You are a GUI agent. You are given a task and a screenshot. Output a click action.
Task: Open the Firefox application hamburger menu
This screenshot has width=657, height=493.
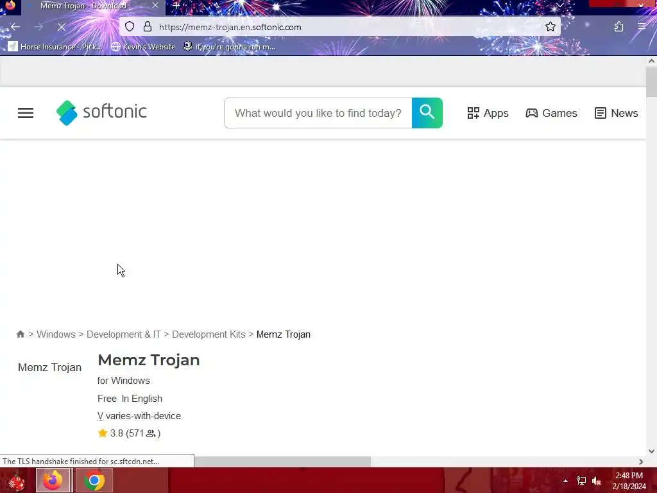642,27
